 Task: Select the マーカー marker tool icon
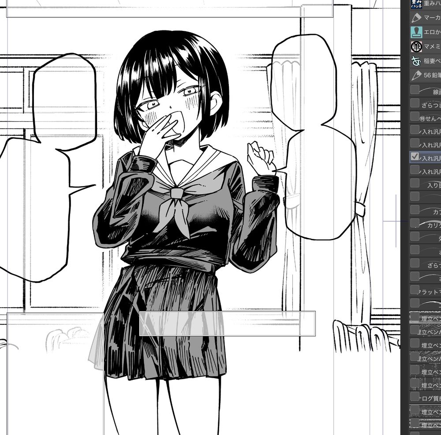click(416, 18)
